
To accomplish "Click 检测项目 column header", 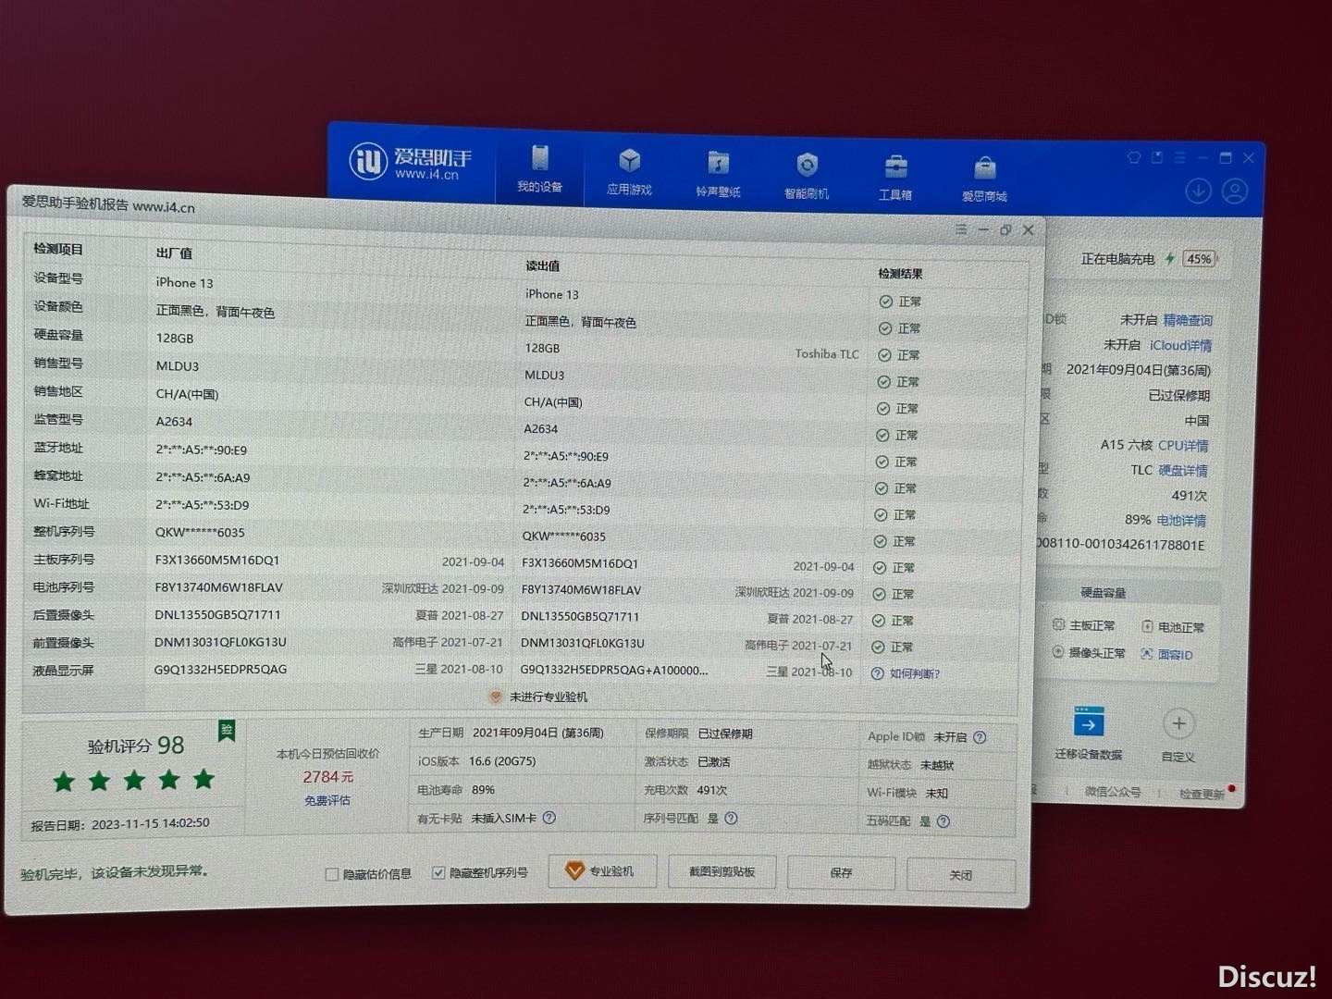I will 58,249.
